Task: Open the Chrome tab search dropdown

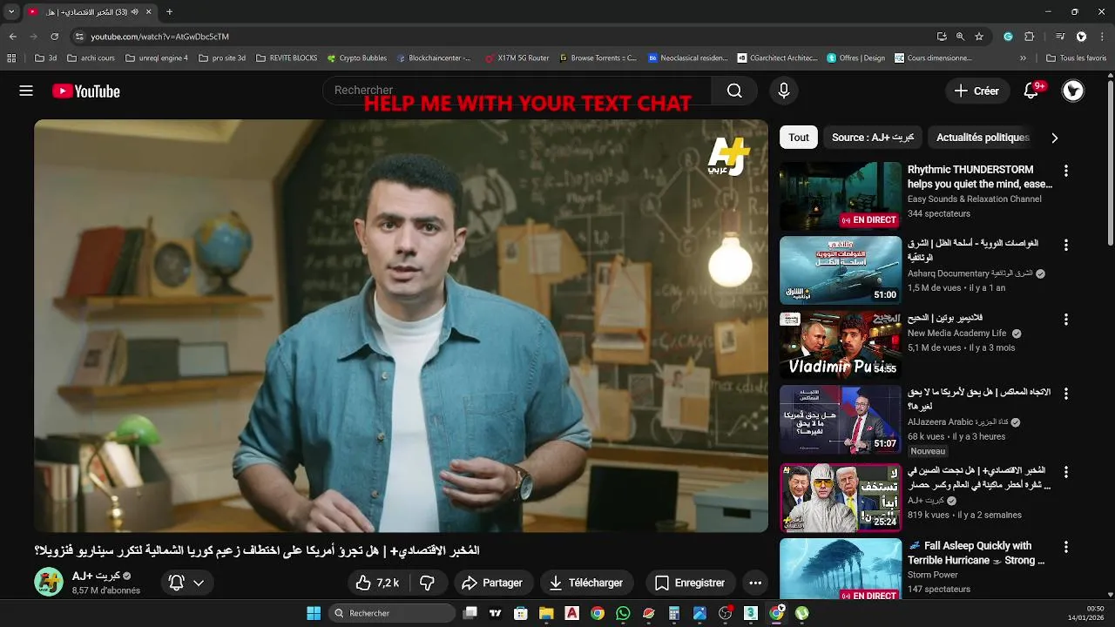Action: click(11, 12)
